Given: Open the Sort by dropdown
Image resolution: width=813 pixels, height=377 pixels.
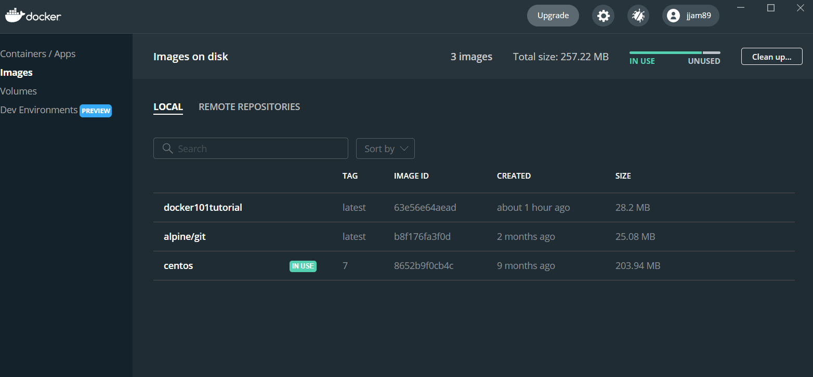Looking at the screenshot, I should point(385,149).
